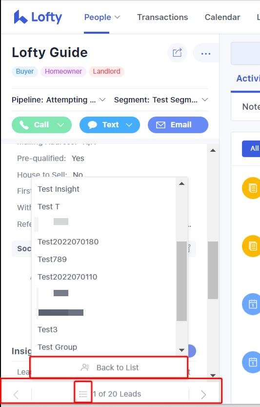The height and width of the screenshot is (407, 260).
Task: Click Back to List
Action: tap(109, 367)
